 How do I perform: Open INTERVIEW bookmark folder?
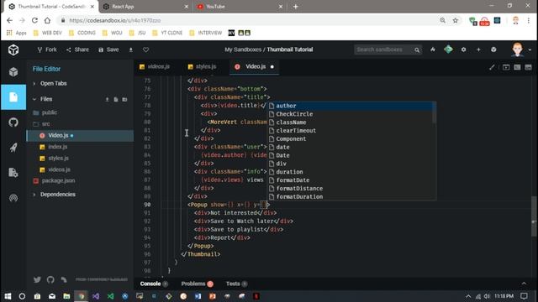pyautogui.click(x=205, y=33)
